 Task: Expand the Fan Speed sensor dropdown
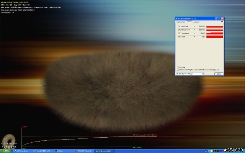(195, 37)
